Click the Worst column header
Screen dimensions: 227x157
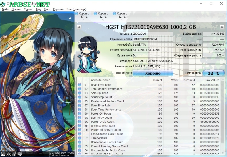tap(172, 80)
